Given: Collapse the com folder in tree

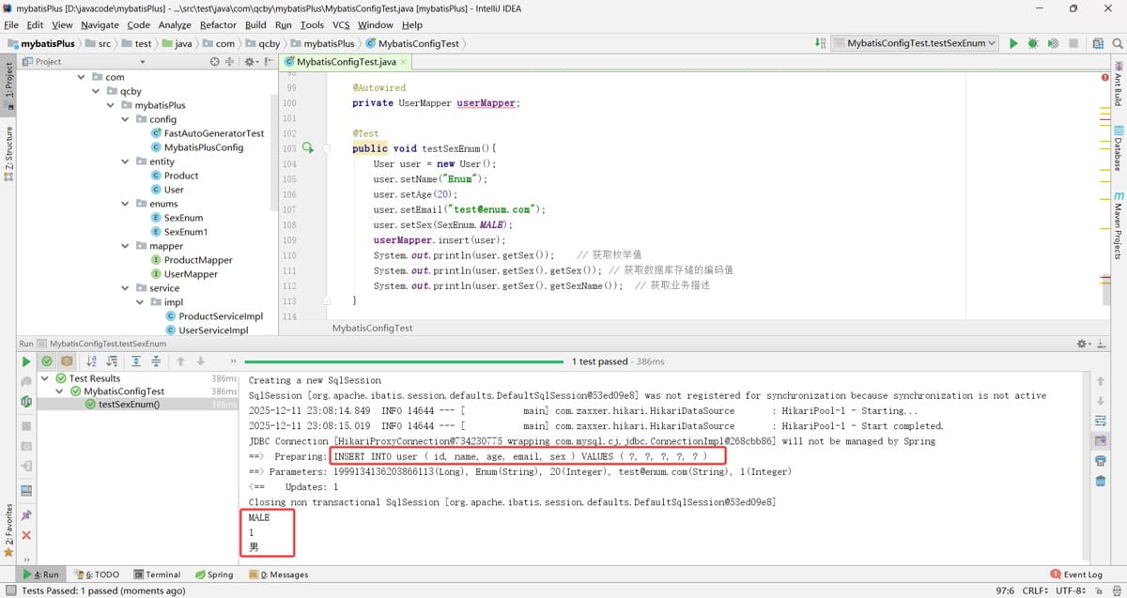Looking at the screenshot, I should (82, 77).
